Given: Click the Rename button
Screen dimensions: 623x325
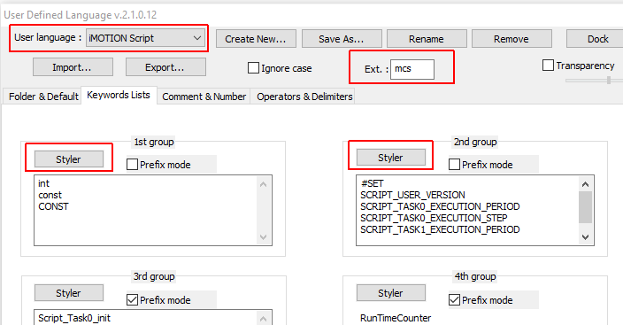Looking at the screenshot, I should pos(427,39).
